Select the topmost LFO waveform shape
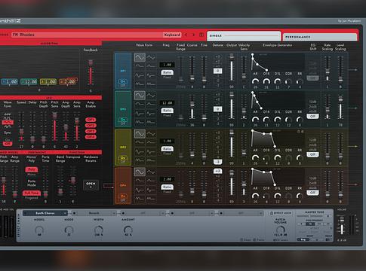 coord(8,114)
